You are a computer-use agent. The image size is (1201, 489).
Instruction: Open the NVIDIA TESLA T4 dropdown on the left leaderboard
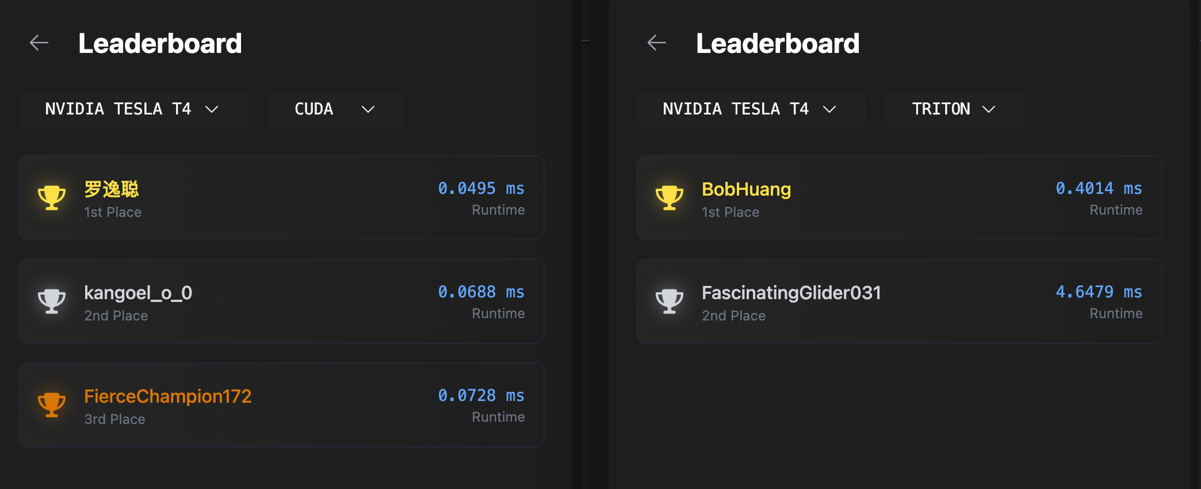133,109
